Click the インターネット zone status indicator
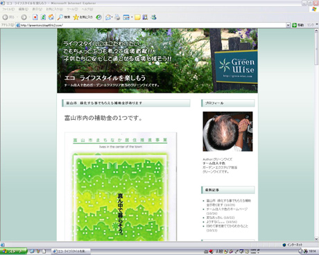This screenshot has height=255, width=319. (x=292, y=245)
